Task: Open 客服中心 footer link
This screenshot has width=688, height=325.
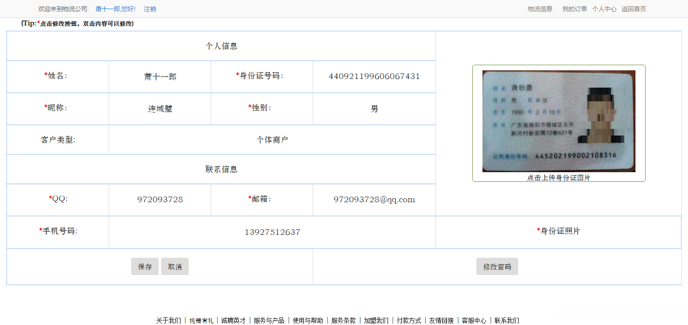Action: click(474, 320)
